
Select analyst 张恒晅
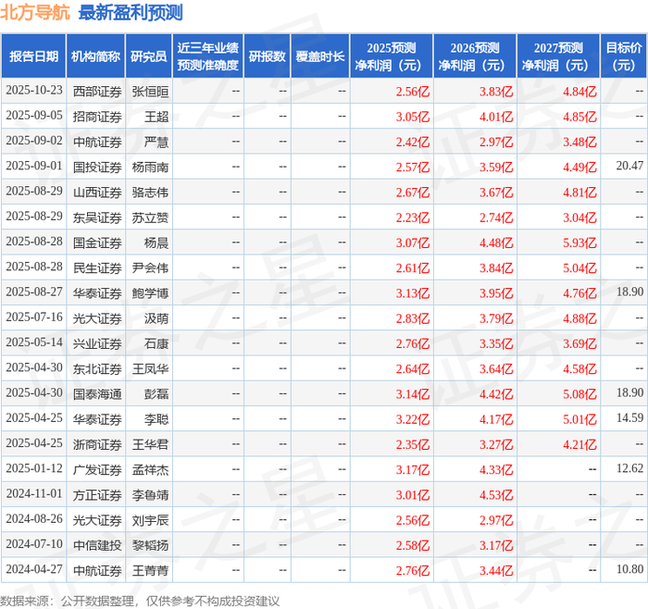pyautogui.click(x=150, y=92)
